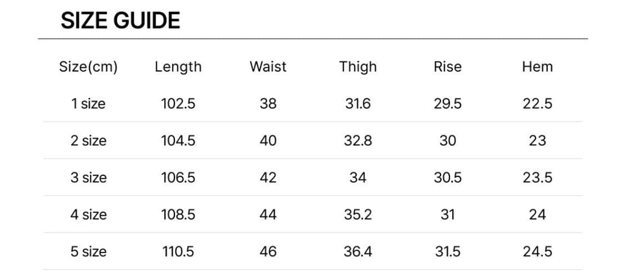Click the Thigh column header
This screenshot has width=625, height=280.
pyautogui.click(x=358, y=67)
